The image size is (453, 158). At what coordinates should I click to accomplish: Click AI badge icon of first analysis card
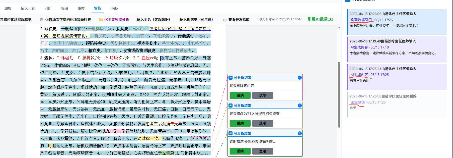pos(231,78)
